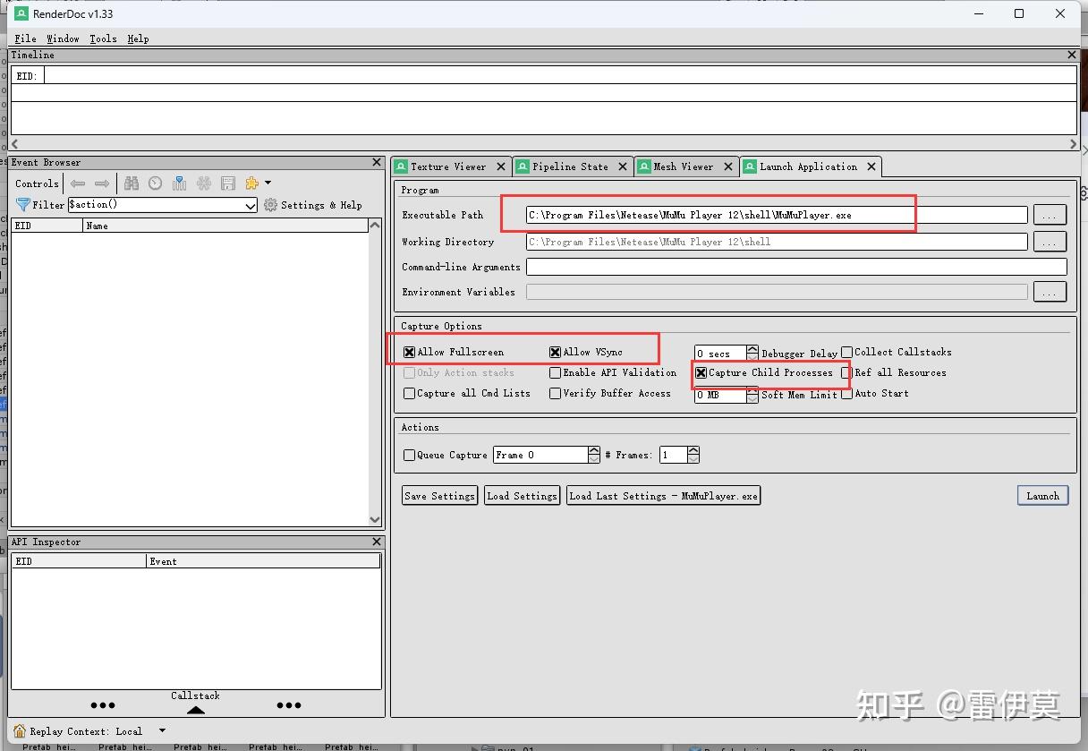Browse for the Executable Path using its ellipsis button
Image resolution: width=1088 pixels, height=751 pixels.
[1050, 214]
